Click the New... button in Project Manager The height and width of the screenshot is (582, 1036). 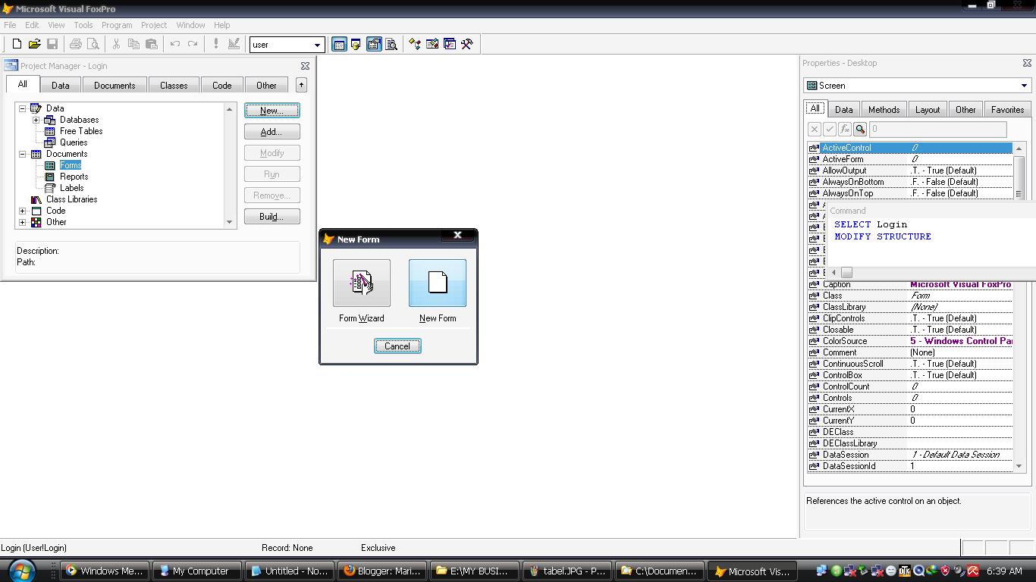tap(272, 111)
